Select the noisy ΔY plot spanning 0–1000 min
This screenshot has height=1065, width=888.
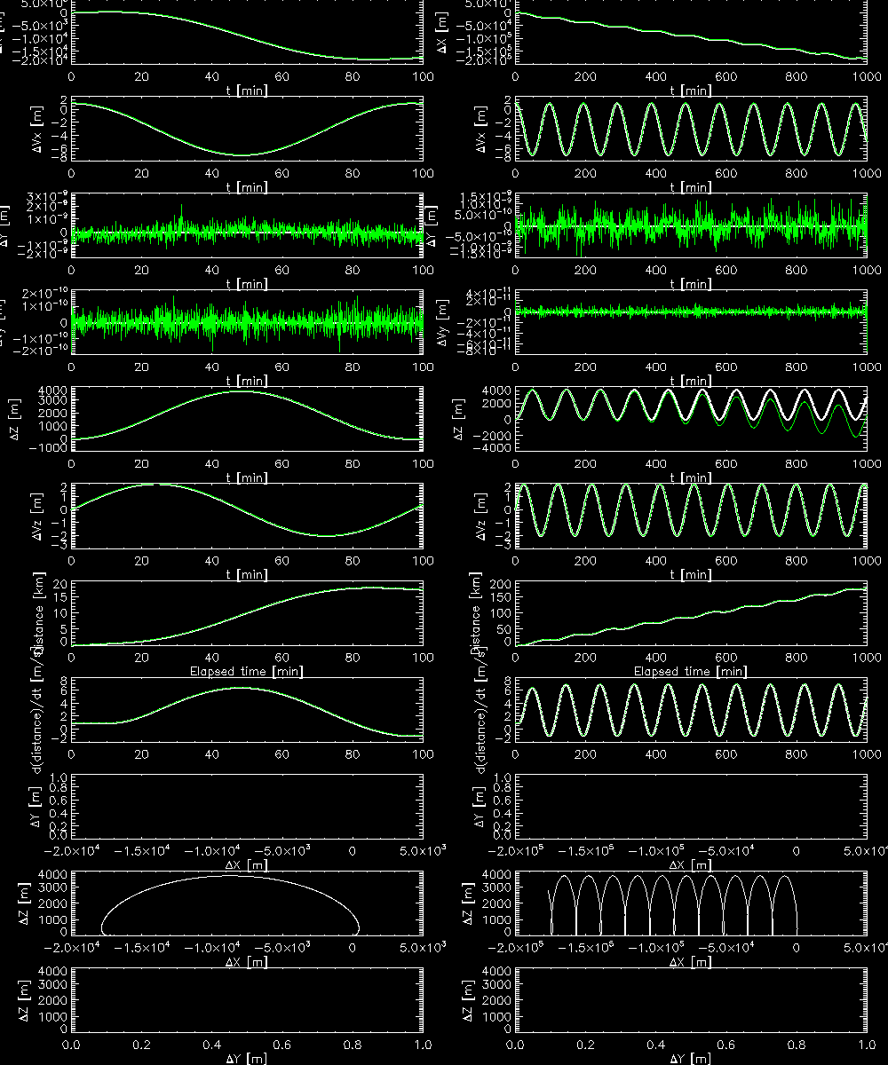click(690, 226)
